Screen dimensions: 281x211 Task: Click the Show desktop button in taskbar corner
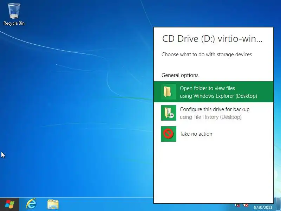(278, 204)
